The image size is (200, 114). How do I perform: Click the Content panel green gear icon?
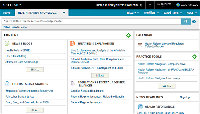click(128, 35)
